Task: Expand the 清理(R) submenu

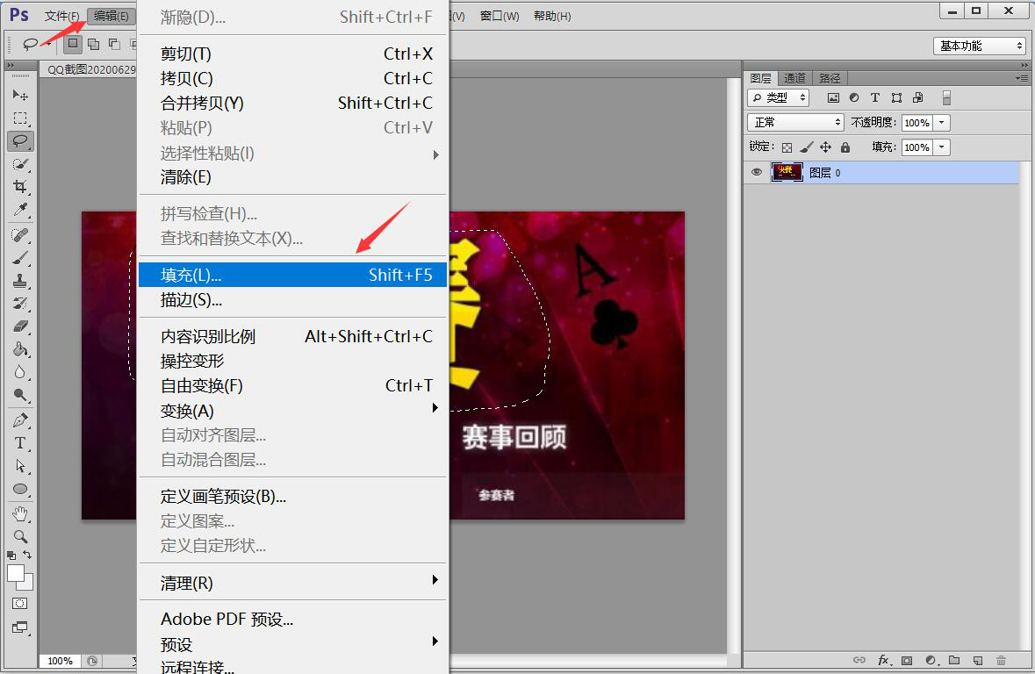Action: click(x=292, y=583)
